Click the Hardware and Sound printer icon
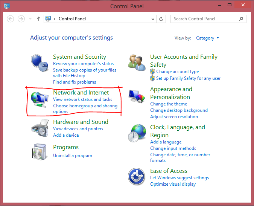Screen dimensions: 254x206 [40, 128]
